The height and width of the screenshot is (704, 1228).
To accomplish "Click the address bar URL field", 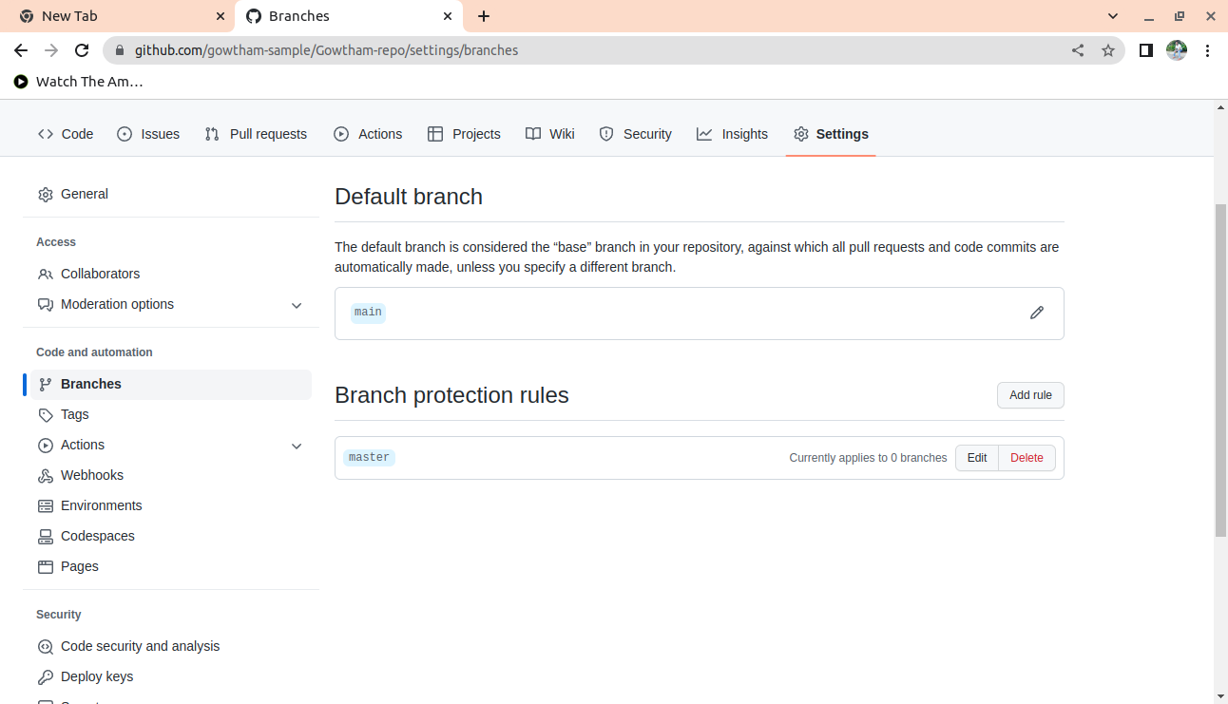I will [570, 50].
